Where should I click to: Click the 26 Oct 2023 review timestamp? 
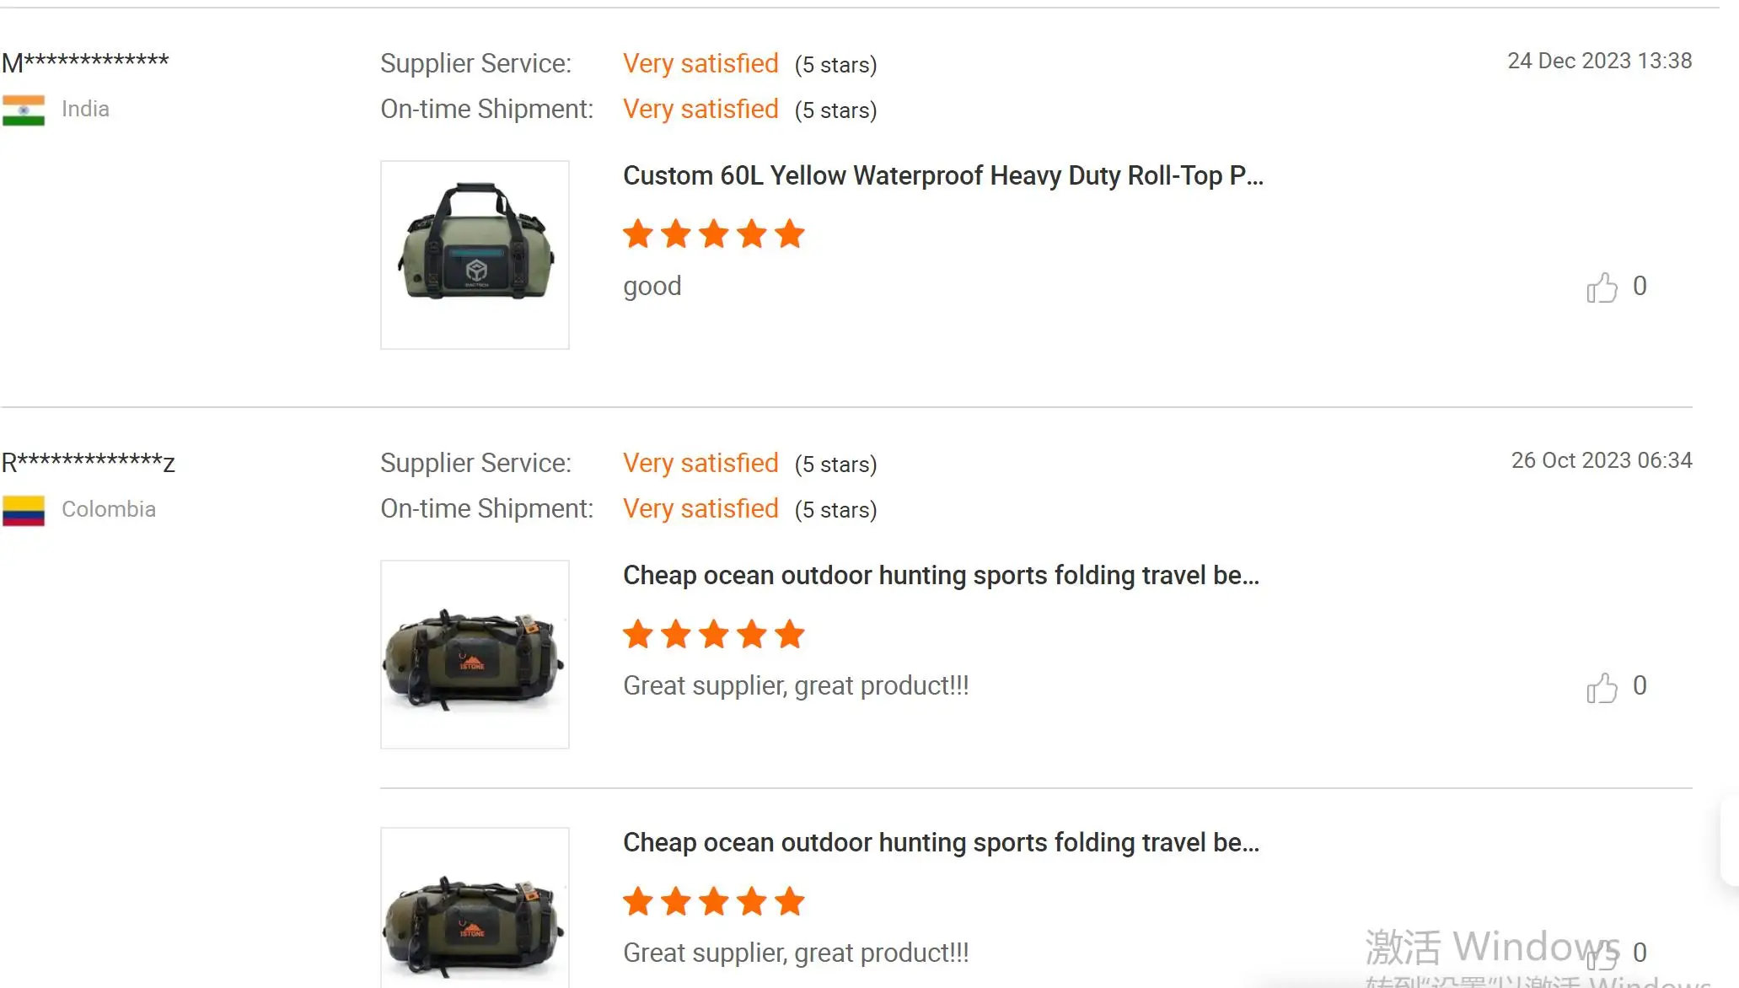pyautogui.click(x=1601, y=460)
